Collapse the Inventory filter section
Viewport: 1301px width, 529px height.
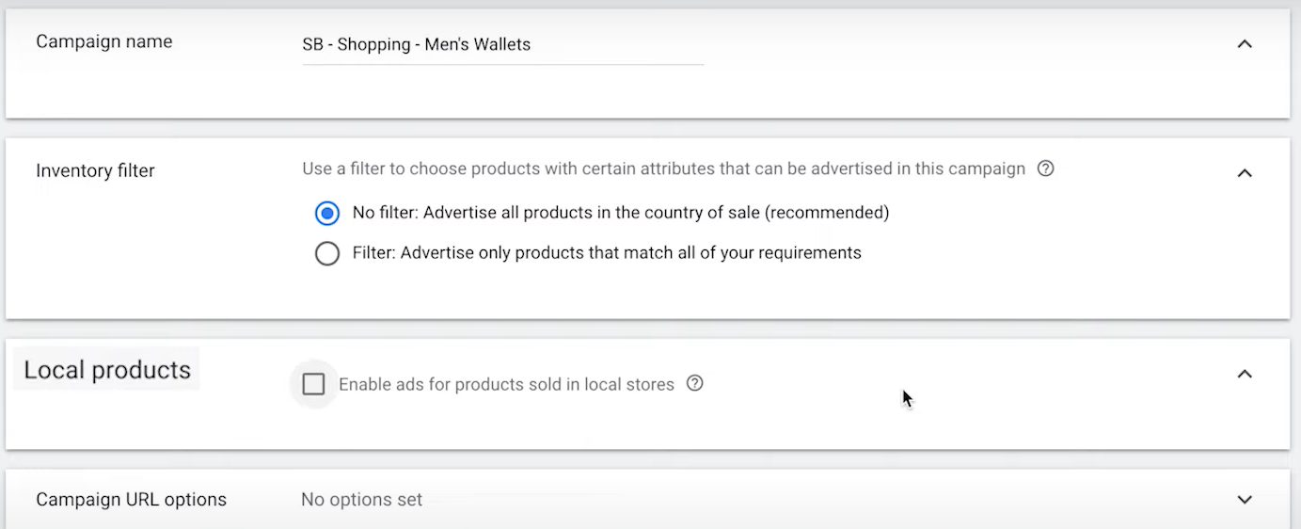(1245, 173)
